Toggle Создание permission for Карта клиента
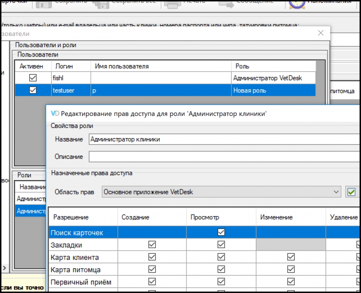Image resolution: width=361 pixels, height=293 pixels. pos(152,257)
